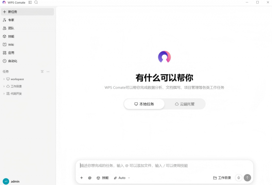
Task: Click the WPS Comate logo in title bar
Action: pos(4,2)
